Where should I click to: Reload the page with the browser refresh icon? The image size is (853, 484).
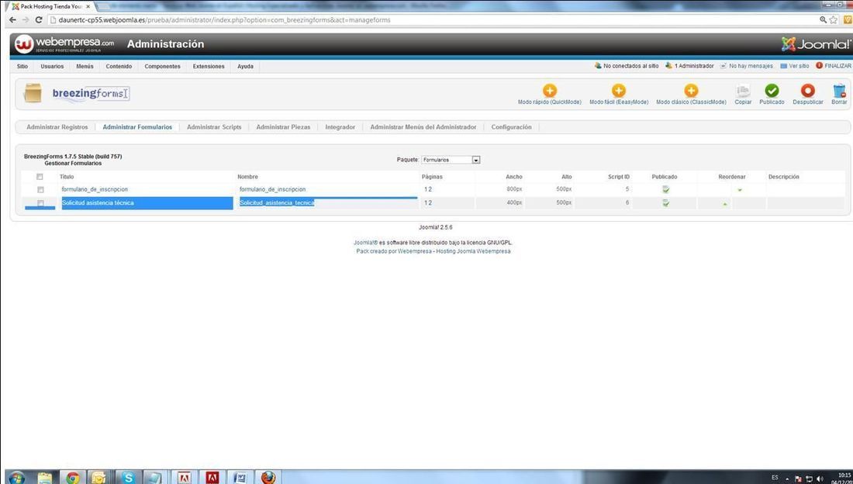coord(38,19)
